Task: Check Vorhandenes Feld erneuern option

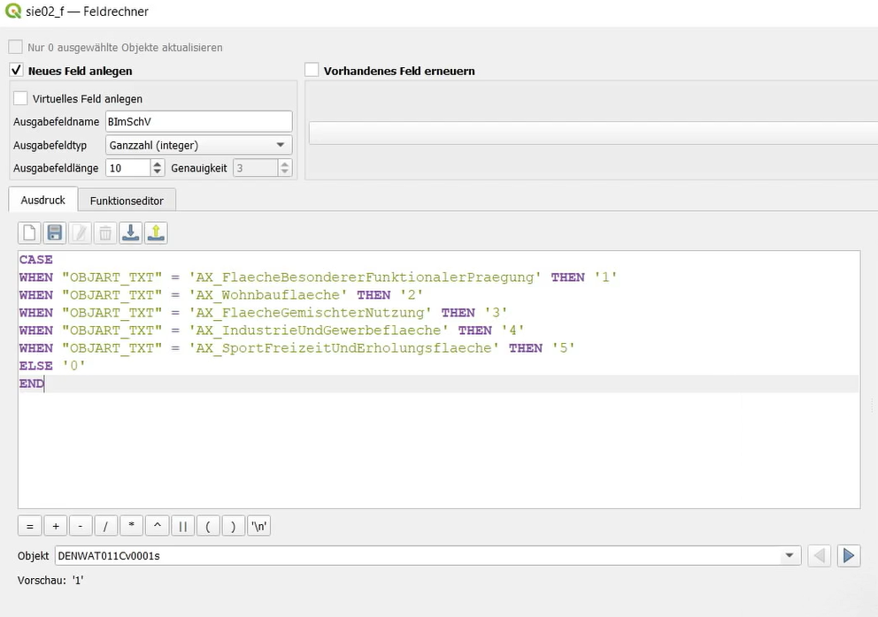Action: [x=312, y=70]
